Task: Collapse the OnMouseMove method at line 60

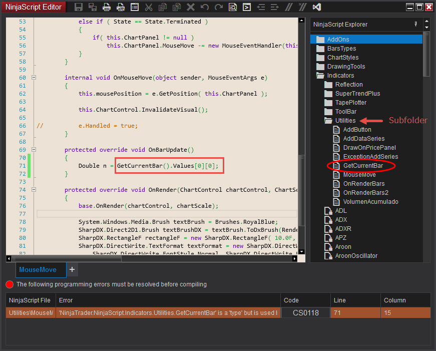Action: pos(34,78)
